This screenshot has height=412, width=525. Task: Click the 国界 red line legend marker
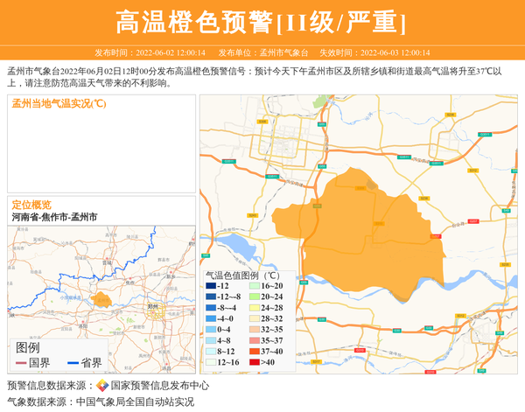click(21, 363)
